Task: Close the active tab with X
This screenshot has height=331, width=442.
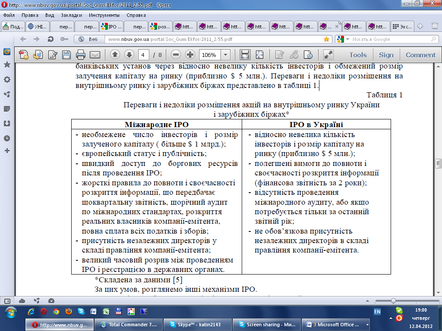Action: point(337,26)
